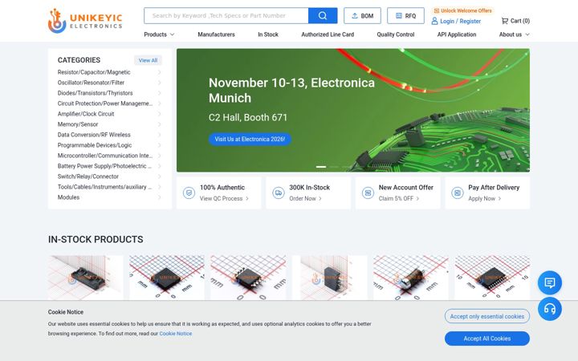Go to the In Stock page
Viewport: 578px width, 361px height.
[268, 34]
